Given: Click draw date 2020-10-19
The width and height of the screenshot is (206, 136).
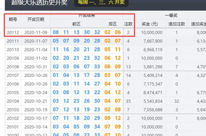Looking at the screenshot, I should [36, 110].
